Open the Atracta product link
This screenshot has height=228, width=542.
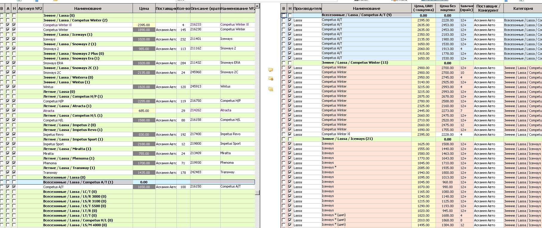[49, 111]
